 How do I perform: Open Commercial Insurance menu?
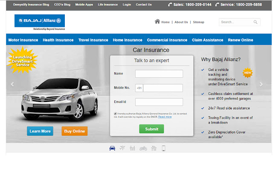(167, 40)
